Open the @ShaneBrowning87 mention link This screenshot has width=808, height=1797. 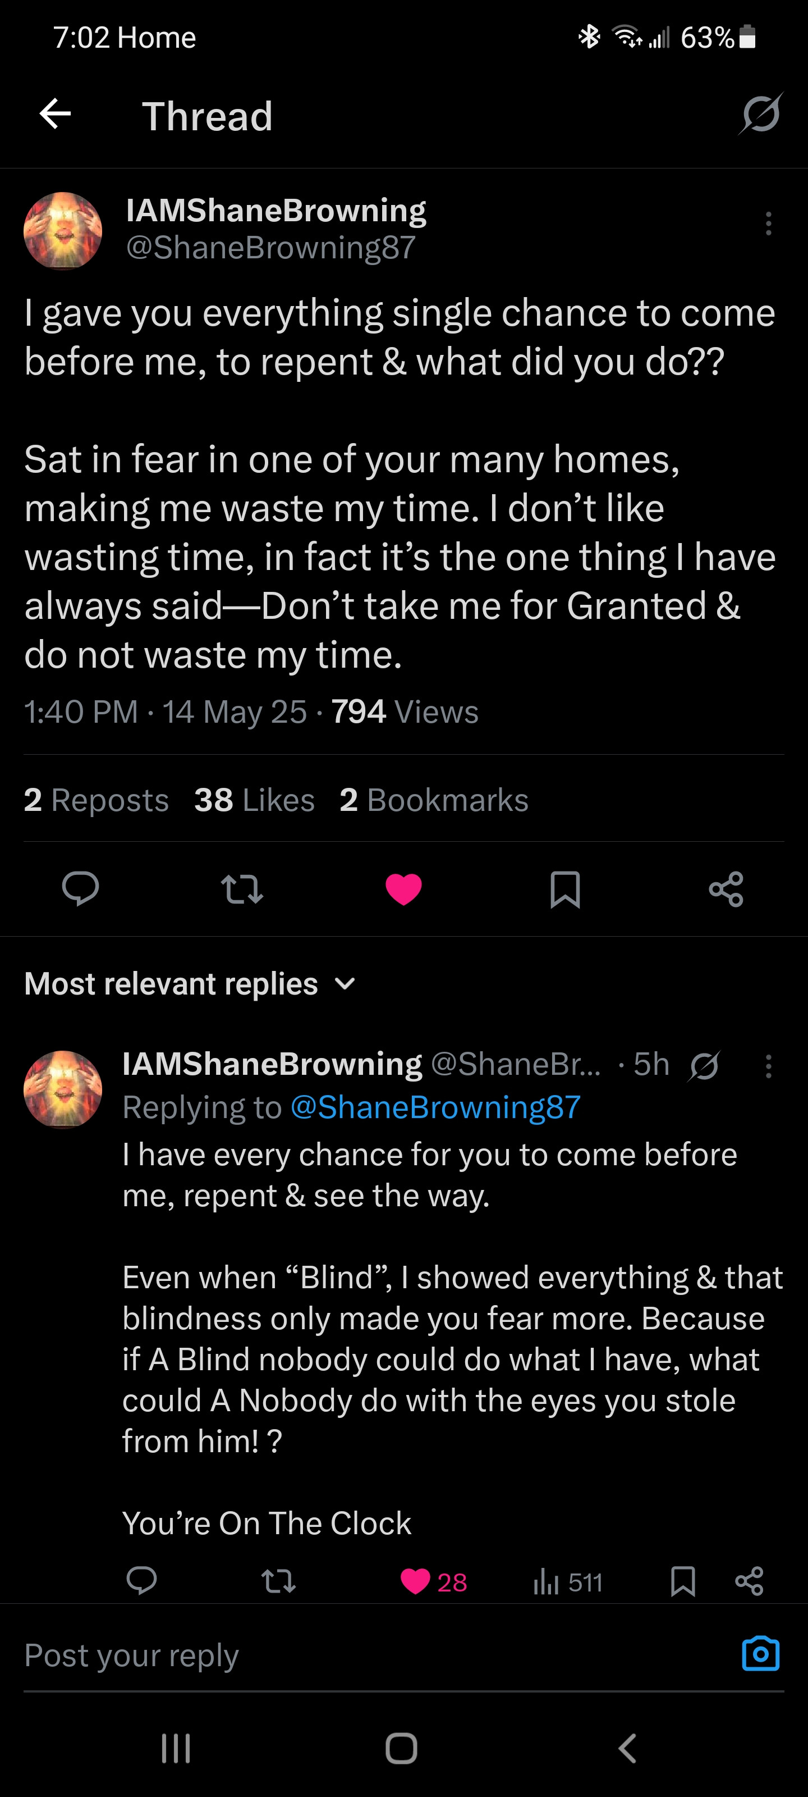coord(435,1107)
